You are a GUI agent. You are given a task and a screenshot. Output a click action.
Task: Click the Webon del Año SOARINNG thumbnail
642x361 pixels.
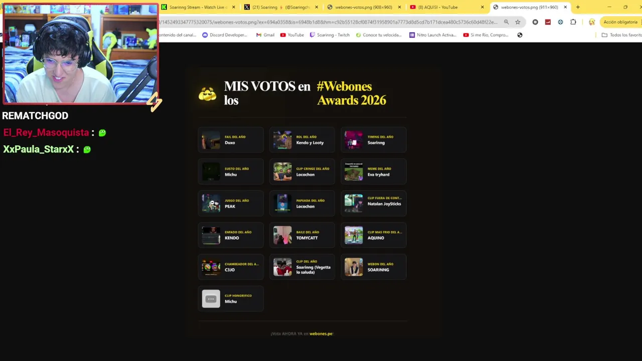(x=354, y=267)
